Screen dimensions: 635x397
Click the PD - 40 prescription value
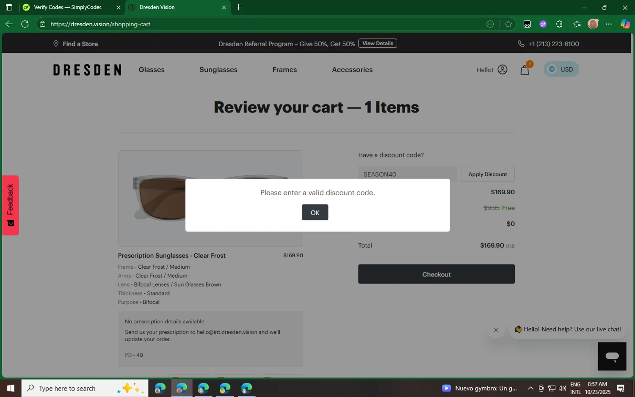(134, 355)
